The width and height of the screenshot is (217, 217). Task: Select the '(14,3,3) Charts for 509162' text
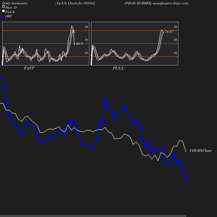(75, 3)
